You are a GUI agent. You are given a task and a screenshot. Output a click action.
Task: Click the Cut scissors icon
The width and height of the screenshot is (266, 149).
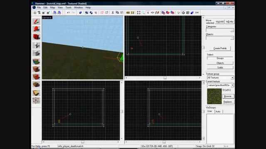[113, 13]
